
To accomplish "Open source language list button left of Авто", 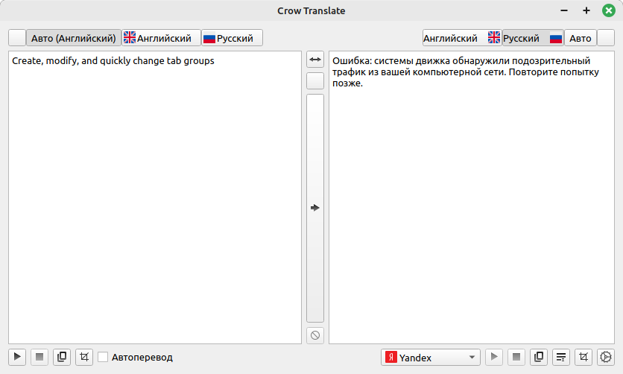I will pyautogui.click(x=16, y=38).
